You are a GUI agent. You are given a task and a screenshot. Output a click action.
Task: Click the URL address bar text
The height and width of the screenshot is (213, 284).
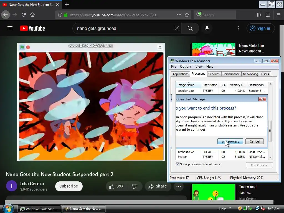coord(113,15)
